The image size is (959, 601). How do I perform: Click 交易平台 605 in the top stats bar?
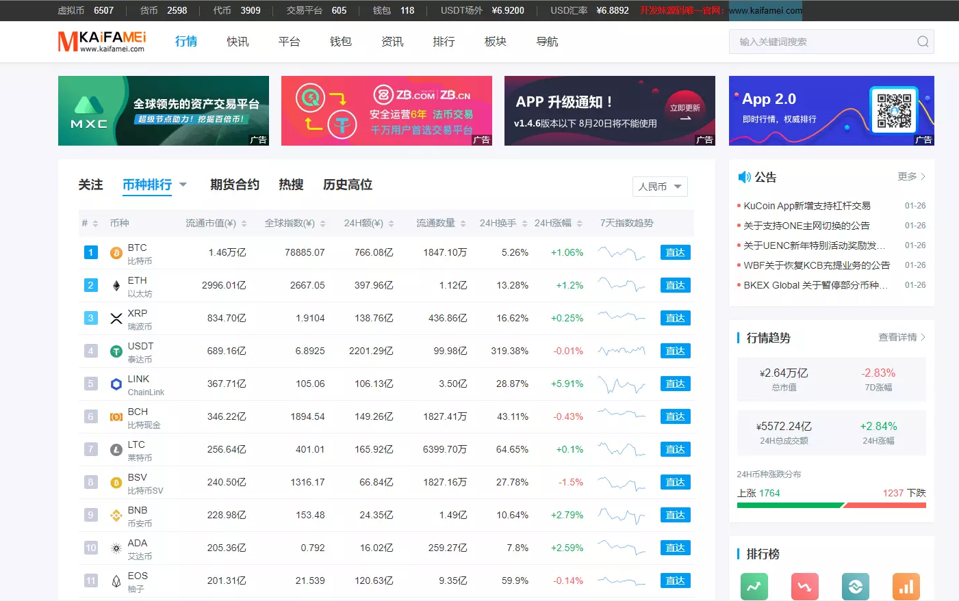tap(316, 11)
